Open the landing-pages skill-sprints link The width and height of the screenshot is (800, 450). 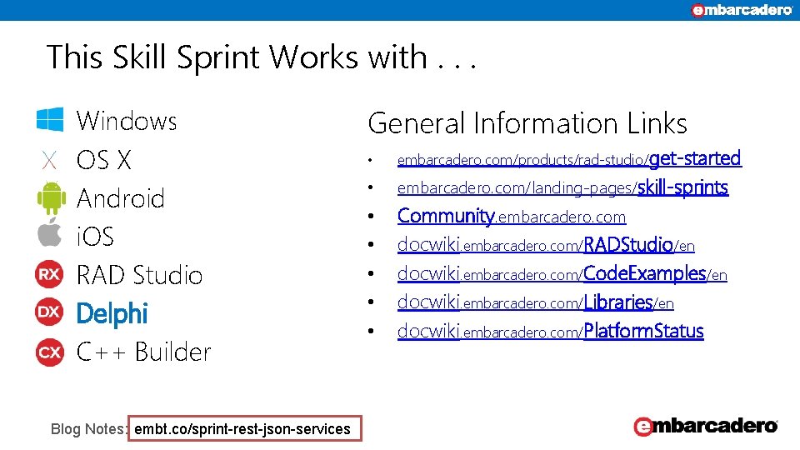(562, 187)
